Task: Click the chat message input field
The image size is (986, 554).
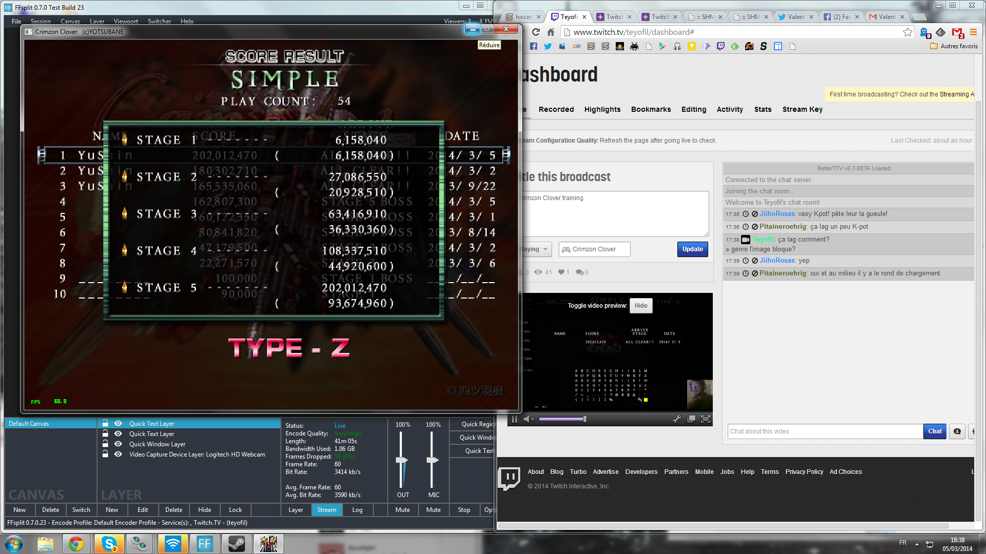Action: point(825,431)
